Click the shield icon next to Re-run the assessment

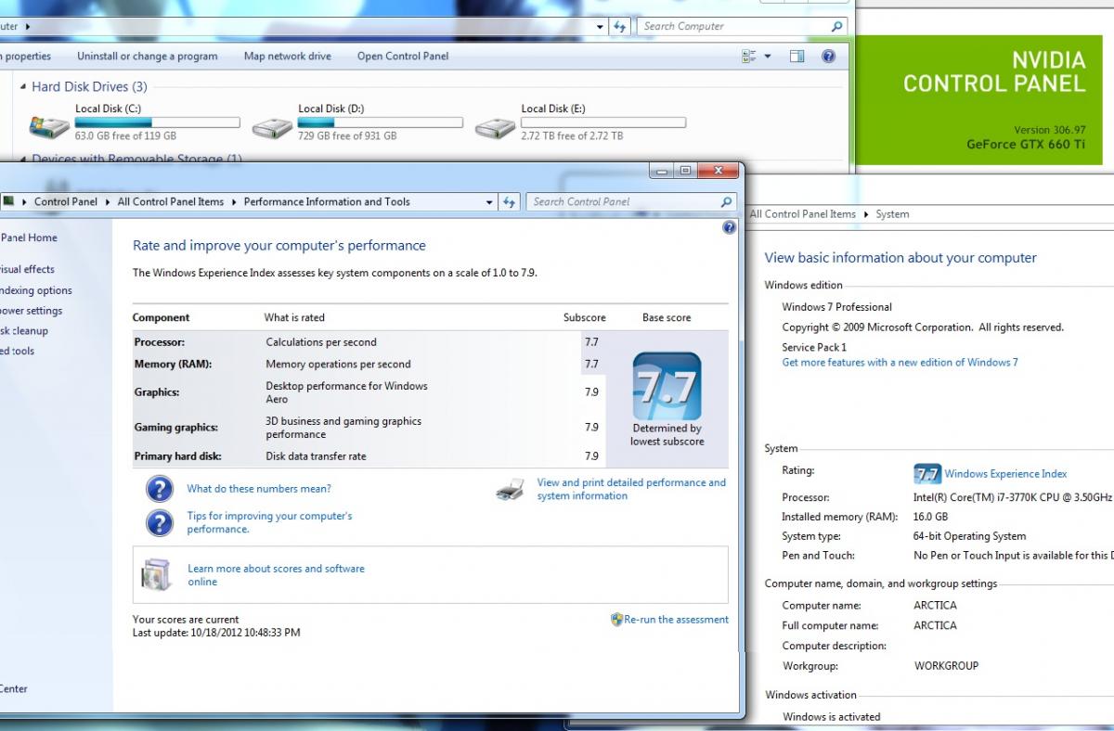click(x=616, y=619)
